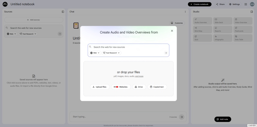
Task: Open Infographic tile in Studio
Action: click(223, 38)
